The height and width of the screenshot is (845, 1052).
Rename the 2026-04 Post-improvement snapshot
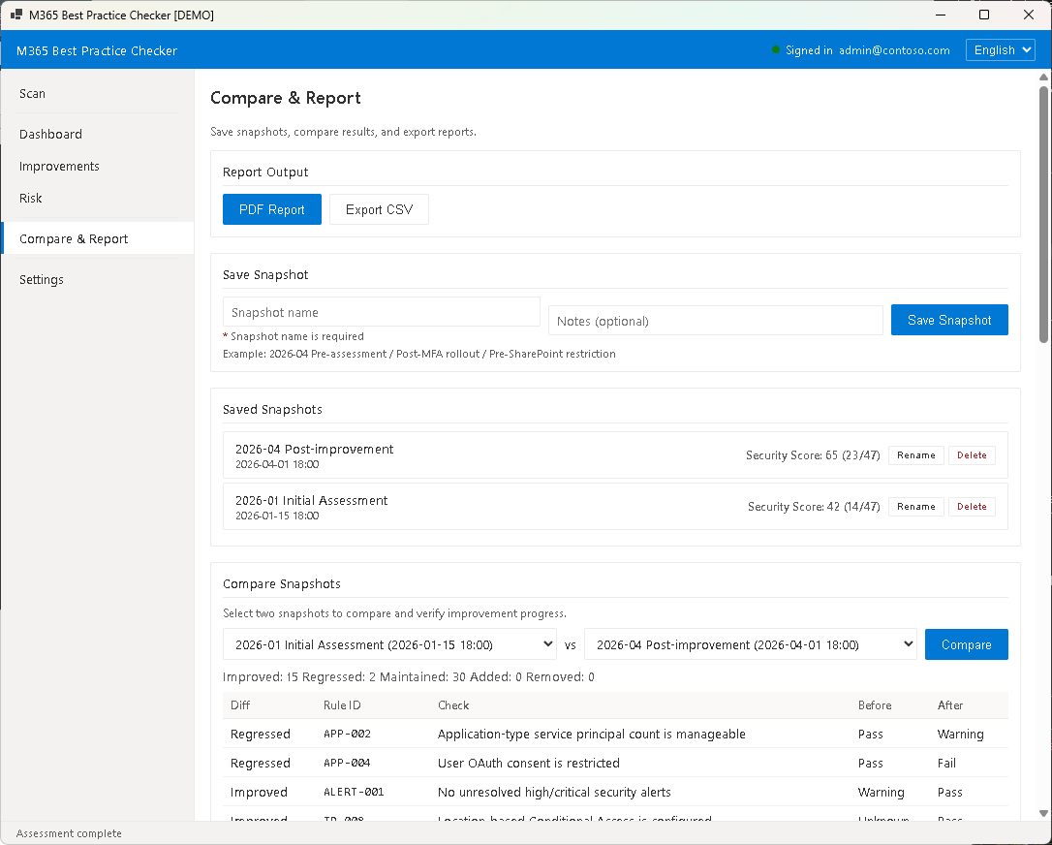(915, 455)
